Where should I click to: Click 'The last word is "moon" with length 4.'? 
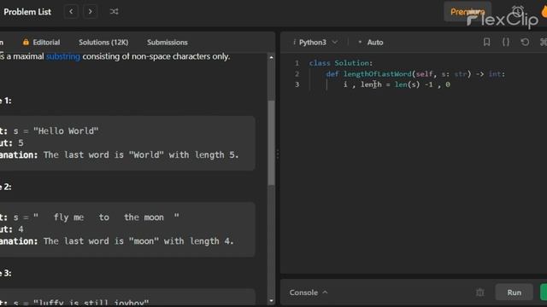point(138,241)
